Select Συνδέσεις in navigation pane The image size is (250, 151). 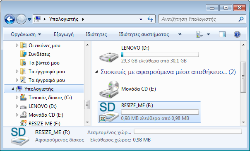tap(39, 54)
